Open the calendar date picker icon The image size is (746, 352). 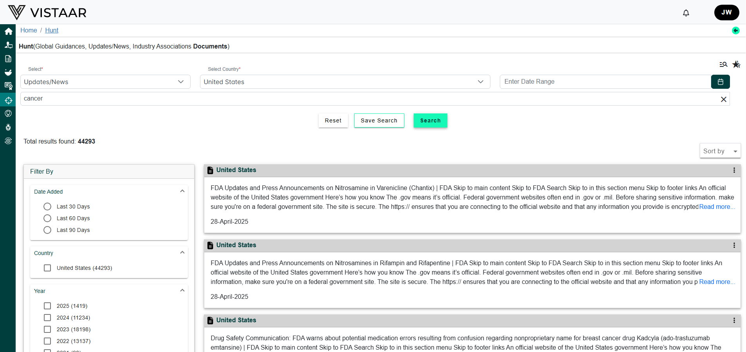click(x=720, y=82)
